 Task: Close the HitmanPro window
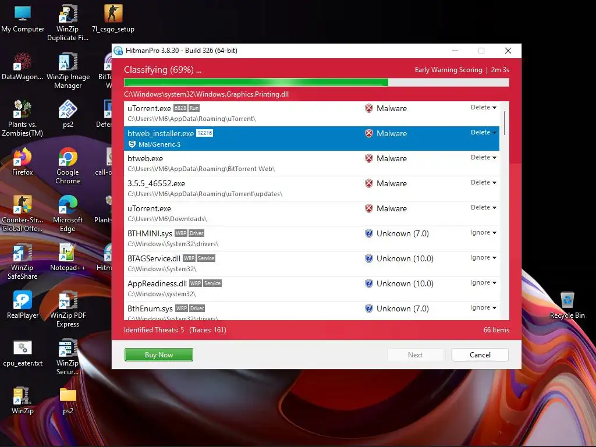(x=508, y=51)
